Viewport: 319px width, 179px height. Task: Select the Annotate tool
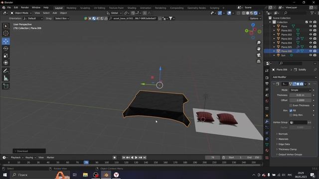(x=5, y=71)
